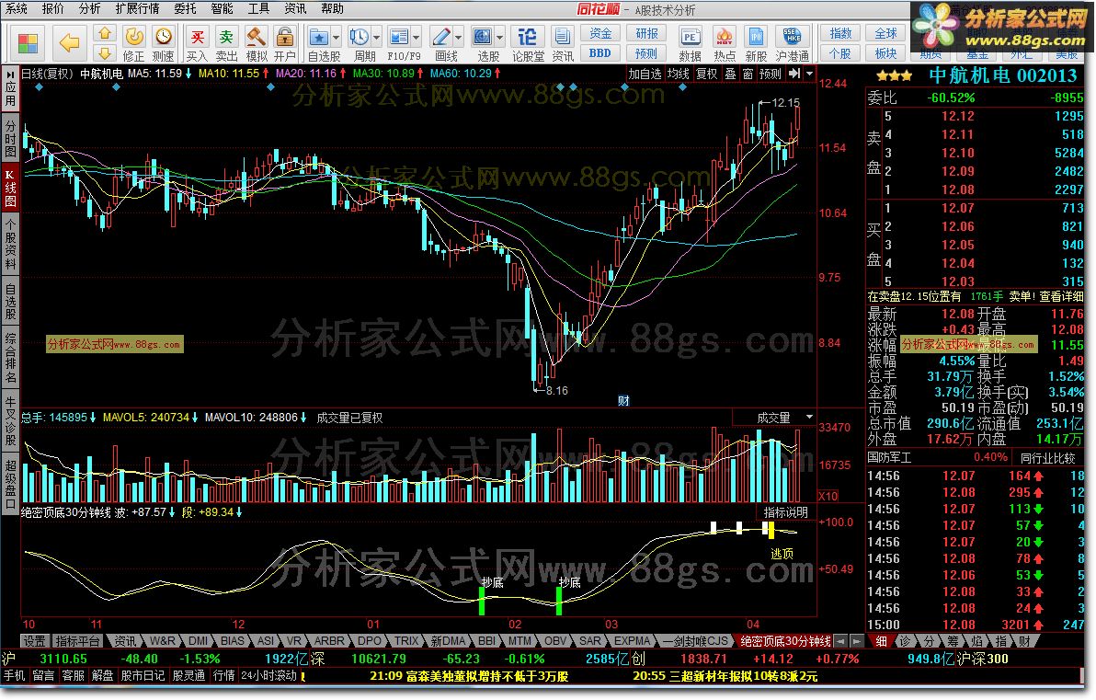Click the skip-to-end arrow icon in chart toolbar
1096x700 pixels.
pyautogui.click(x=794, y=74)
